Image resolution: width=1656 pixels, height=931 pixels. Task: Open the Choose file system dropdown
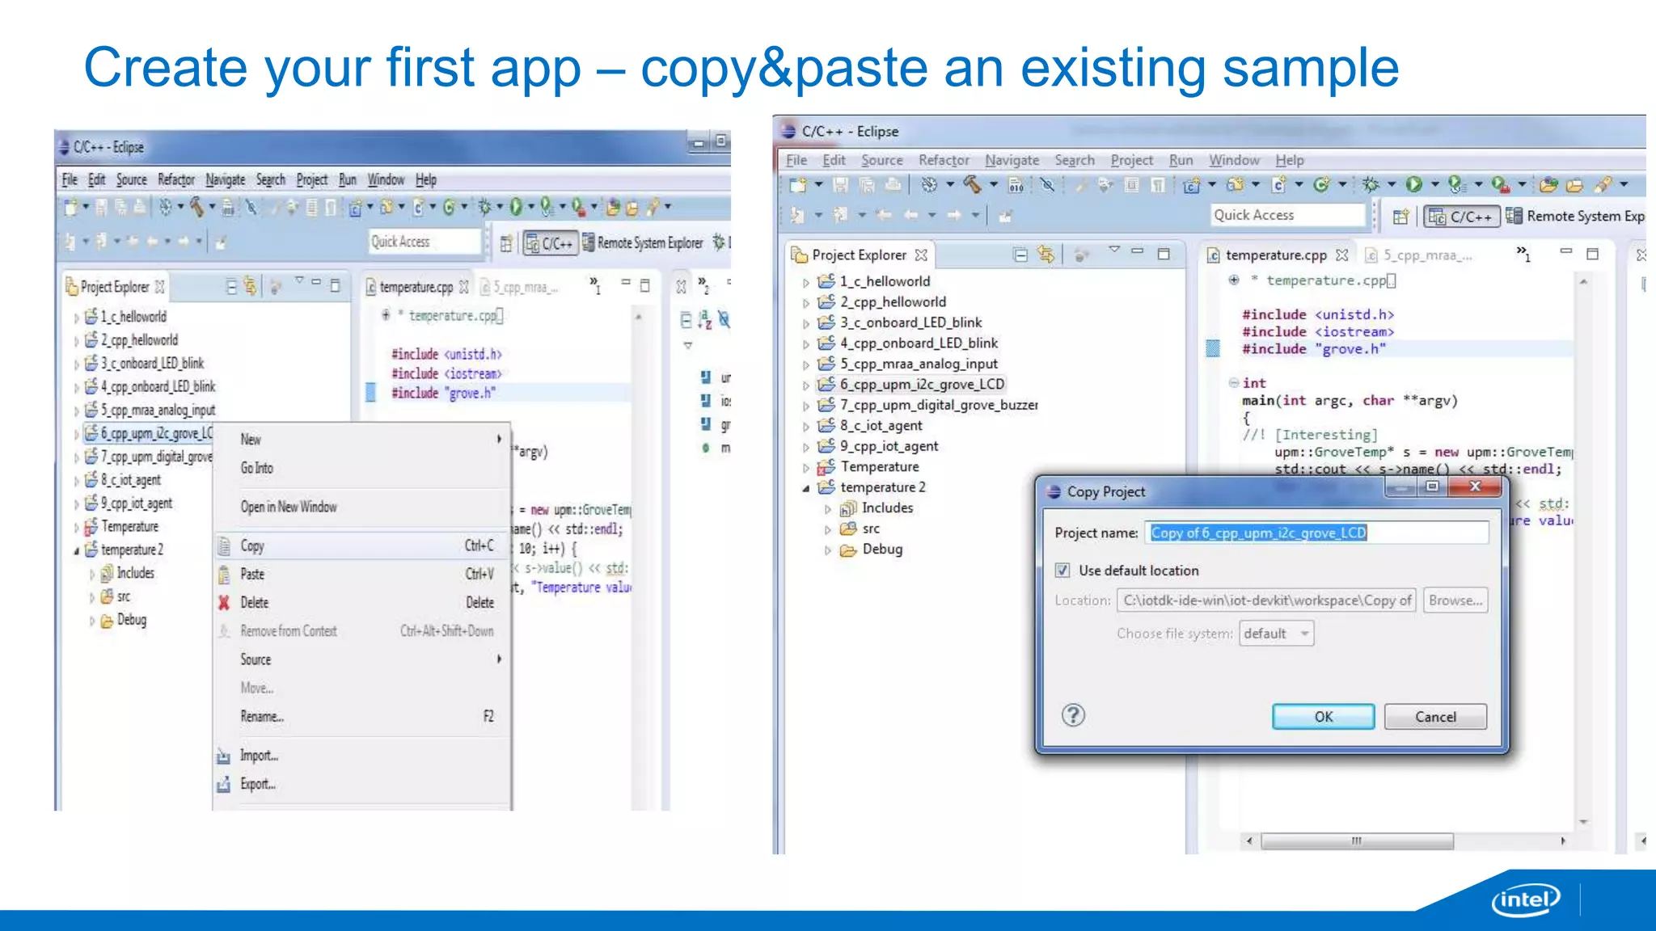click(1277, 634)
